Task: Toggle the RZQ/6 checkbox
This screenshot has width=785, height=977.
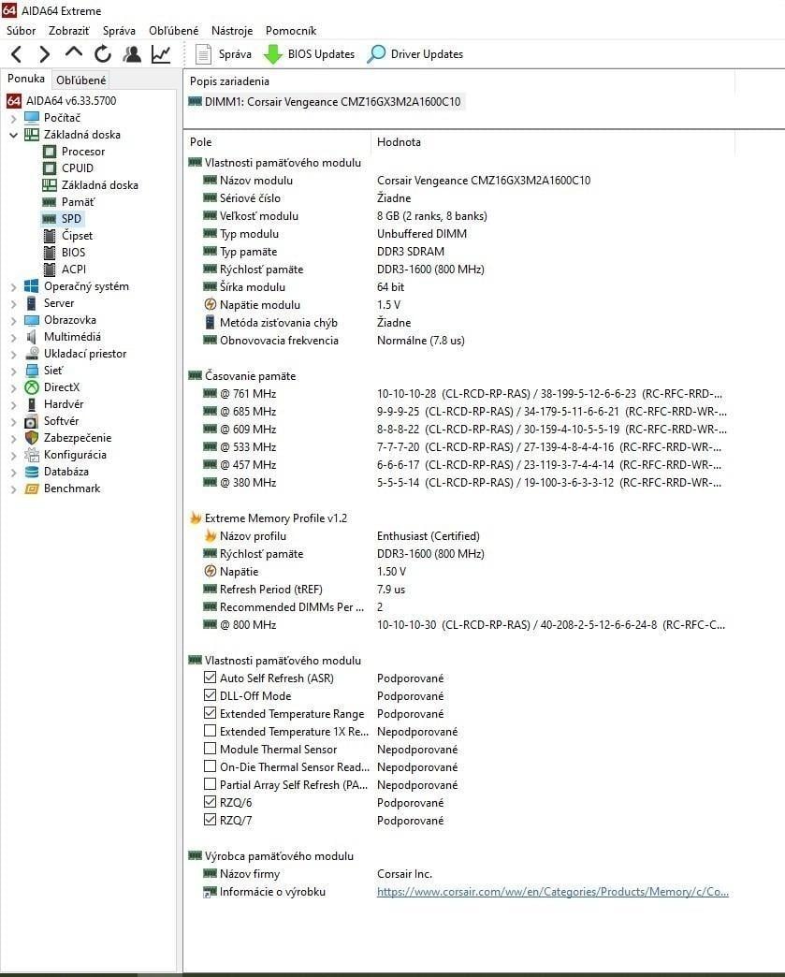Action: coord(210,801)
